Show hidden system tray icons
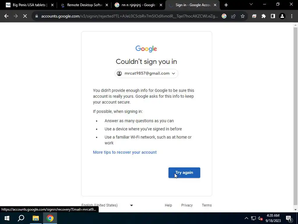 [246, 218]
